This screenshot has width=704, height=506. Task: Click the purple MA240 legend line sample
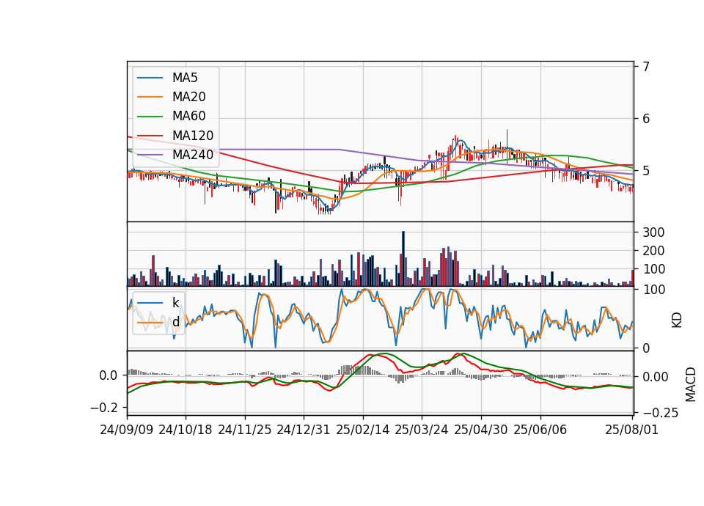pyautogui.click(x=150, y=155)
